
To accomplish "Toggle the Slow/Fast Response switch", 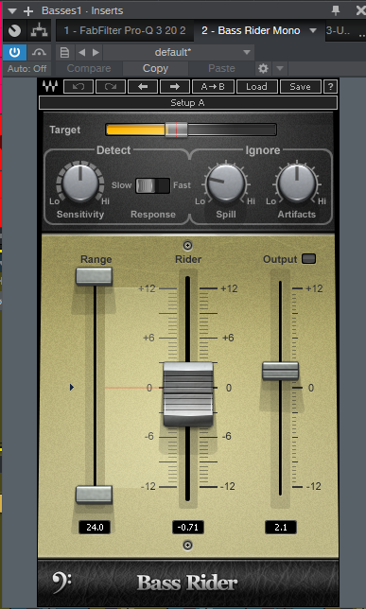I will [x=152, y=185].
